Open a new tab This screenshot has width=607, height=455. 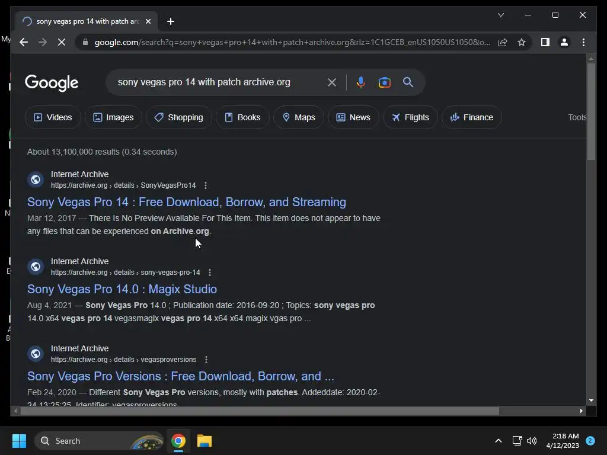coord(171,21)
